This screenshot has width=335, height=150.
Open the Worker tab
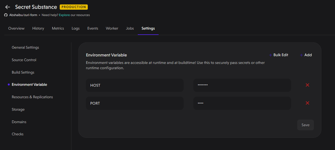click(112, 28)
